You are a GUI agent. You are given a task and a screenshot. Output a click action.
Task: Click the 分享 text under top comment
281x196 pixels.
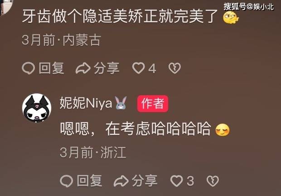pos(107,68)
